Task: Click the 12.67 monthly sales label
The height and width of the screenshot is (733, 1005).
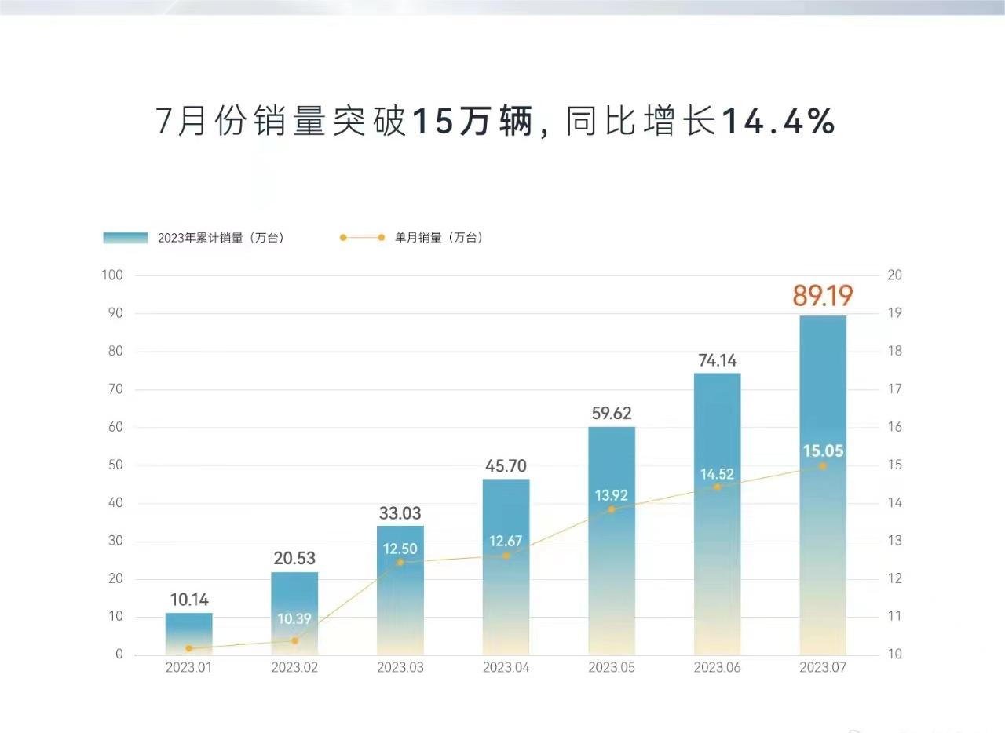Action: pyautogui.click(x=506, y=542)
